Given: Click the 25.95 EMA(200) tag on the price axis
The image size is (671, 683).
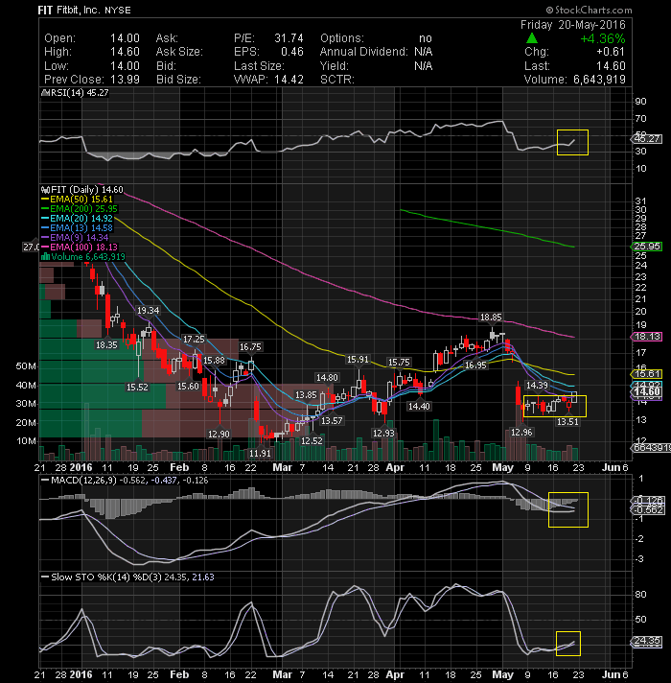Looking at the screenshot, I should [646, 247].
